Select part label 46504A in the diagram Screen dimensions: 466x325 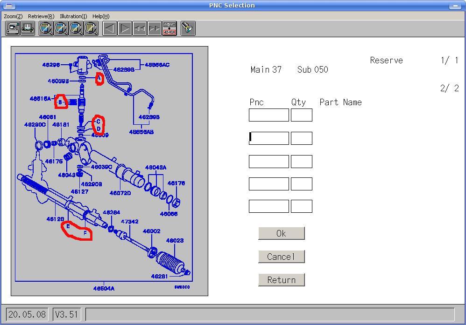pyautogui.click(x=104, y=289)
